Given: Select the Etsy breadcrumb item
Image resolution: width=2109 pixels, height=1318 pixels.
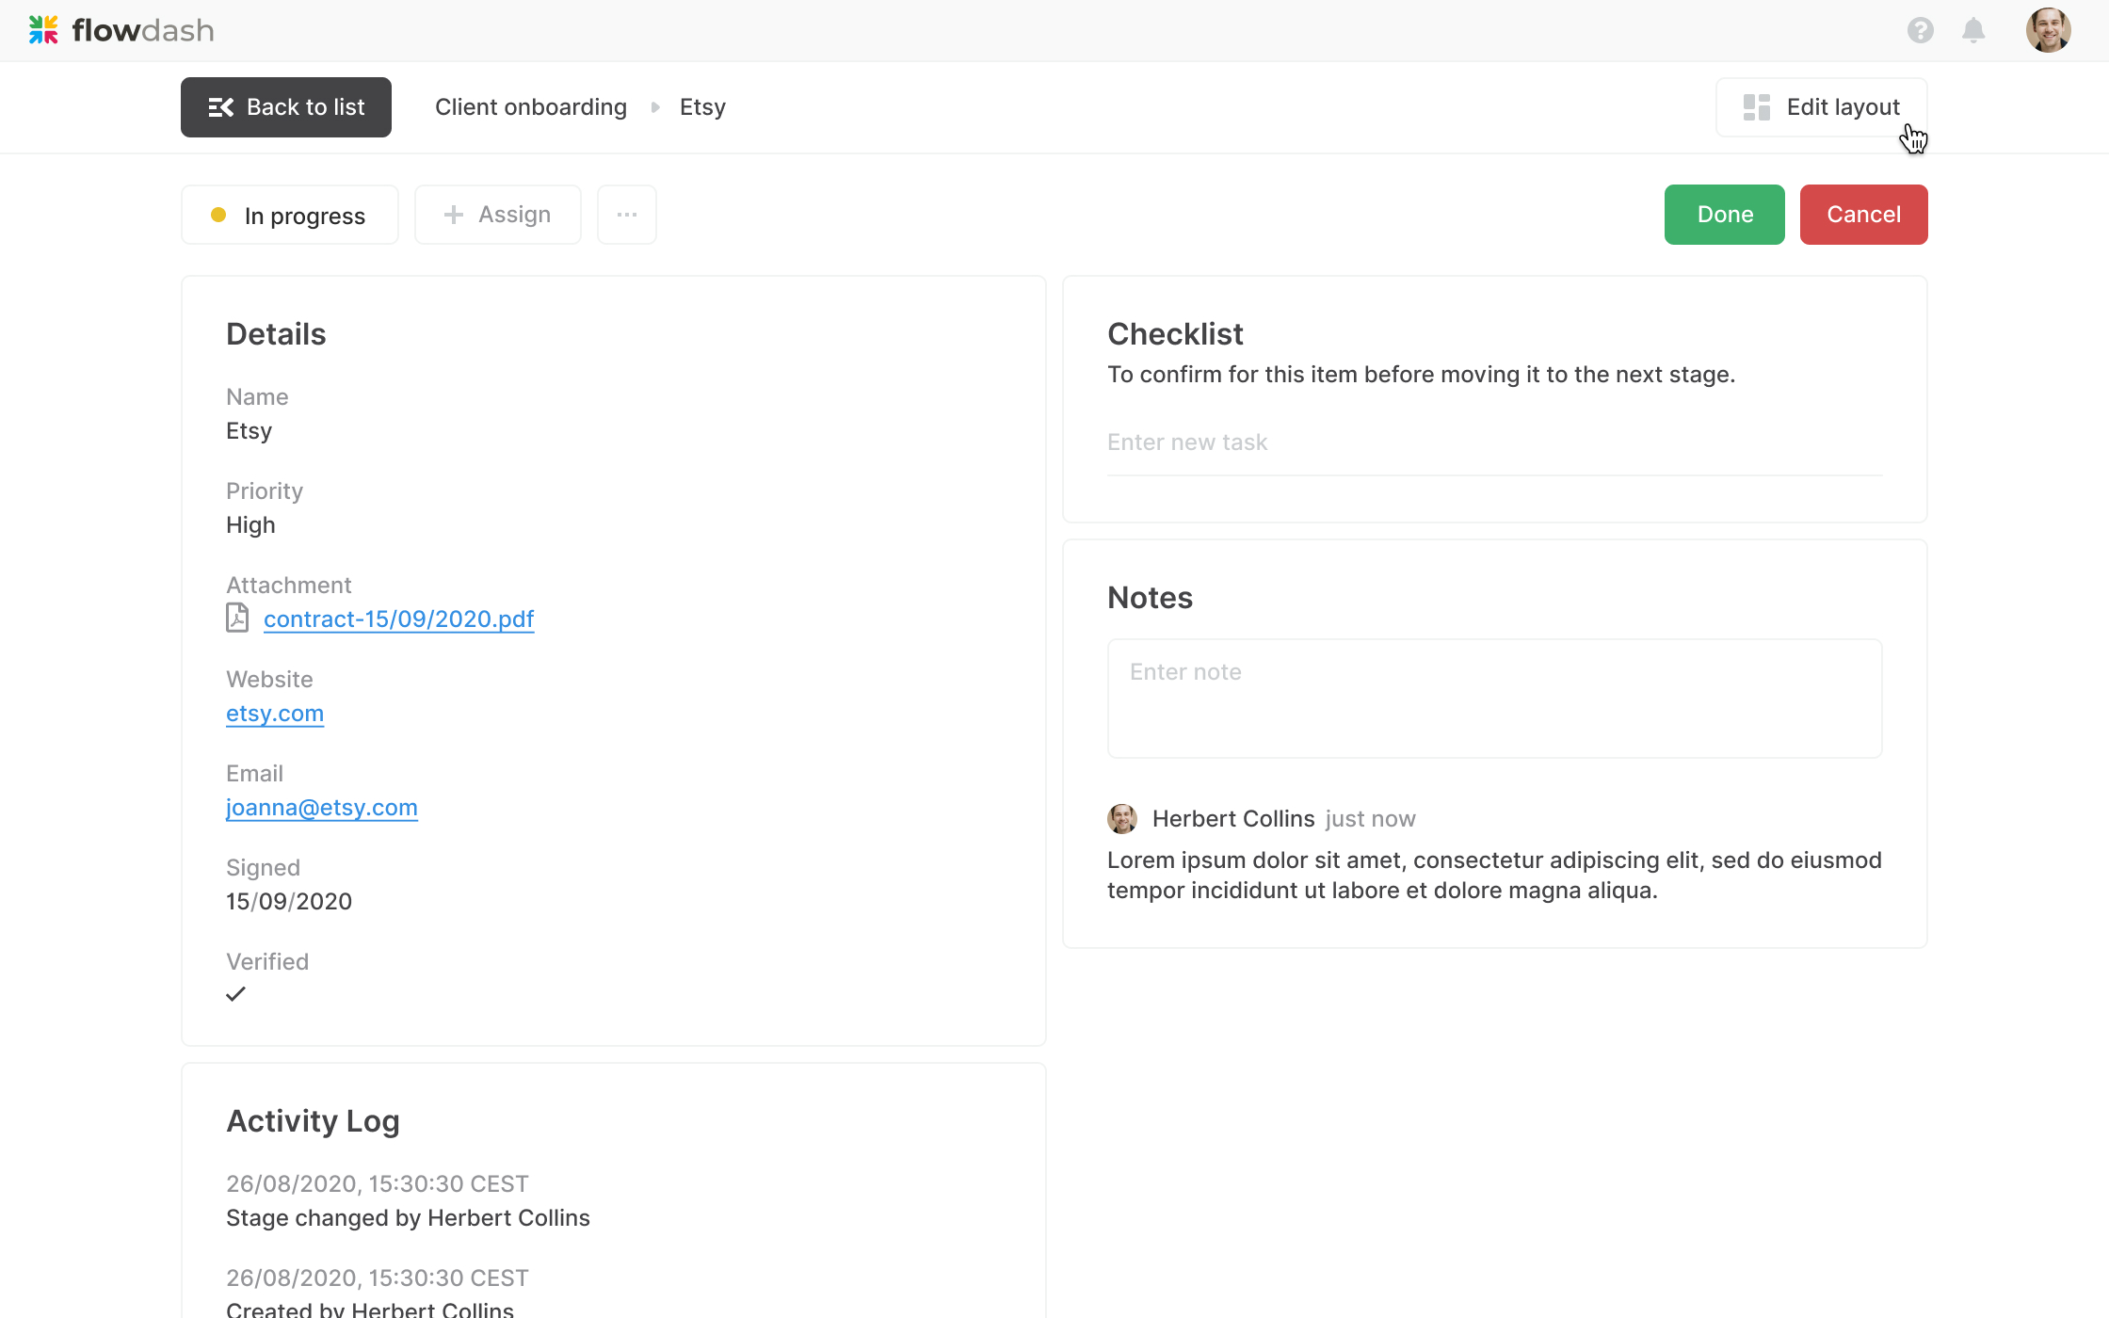Looking at the screenshot, I should tap(702, 107).
